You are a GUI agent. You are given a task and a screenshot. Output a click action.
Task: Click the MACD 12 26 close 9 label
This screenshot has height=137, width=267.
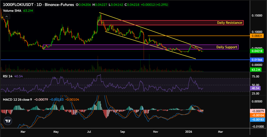pyautogui.click(x=17, y=99)
